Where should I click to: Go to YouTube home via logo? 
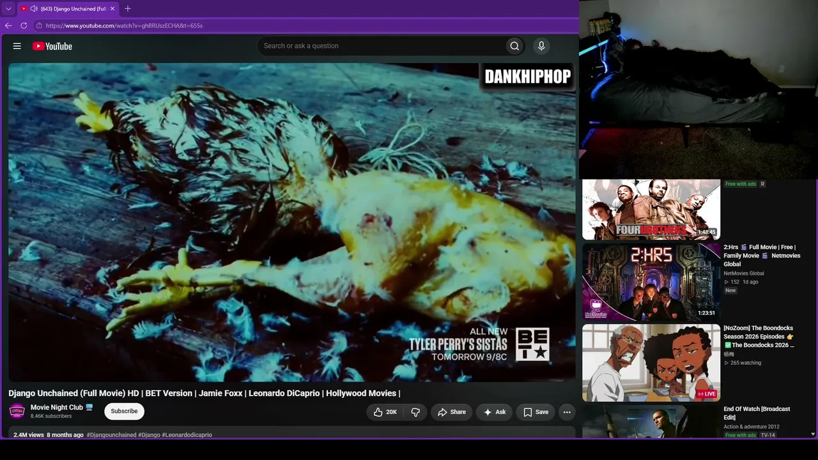[52, 46]
